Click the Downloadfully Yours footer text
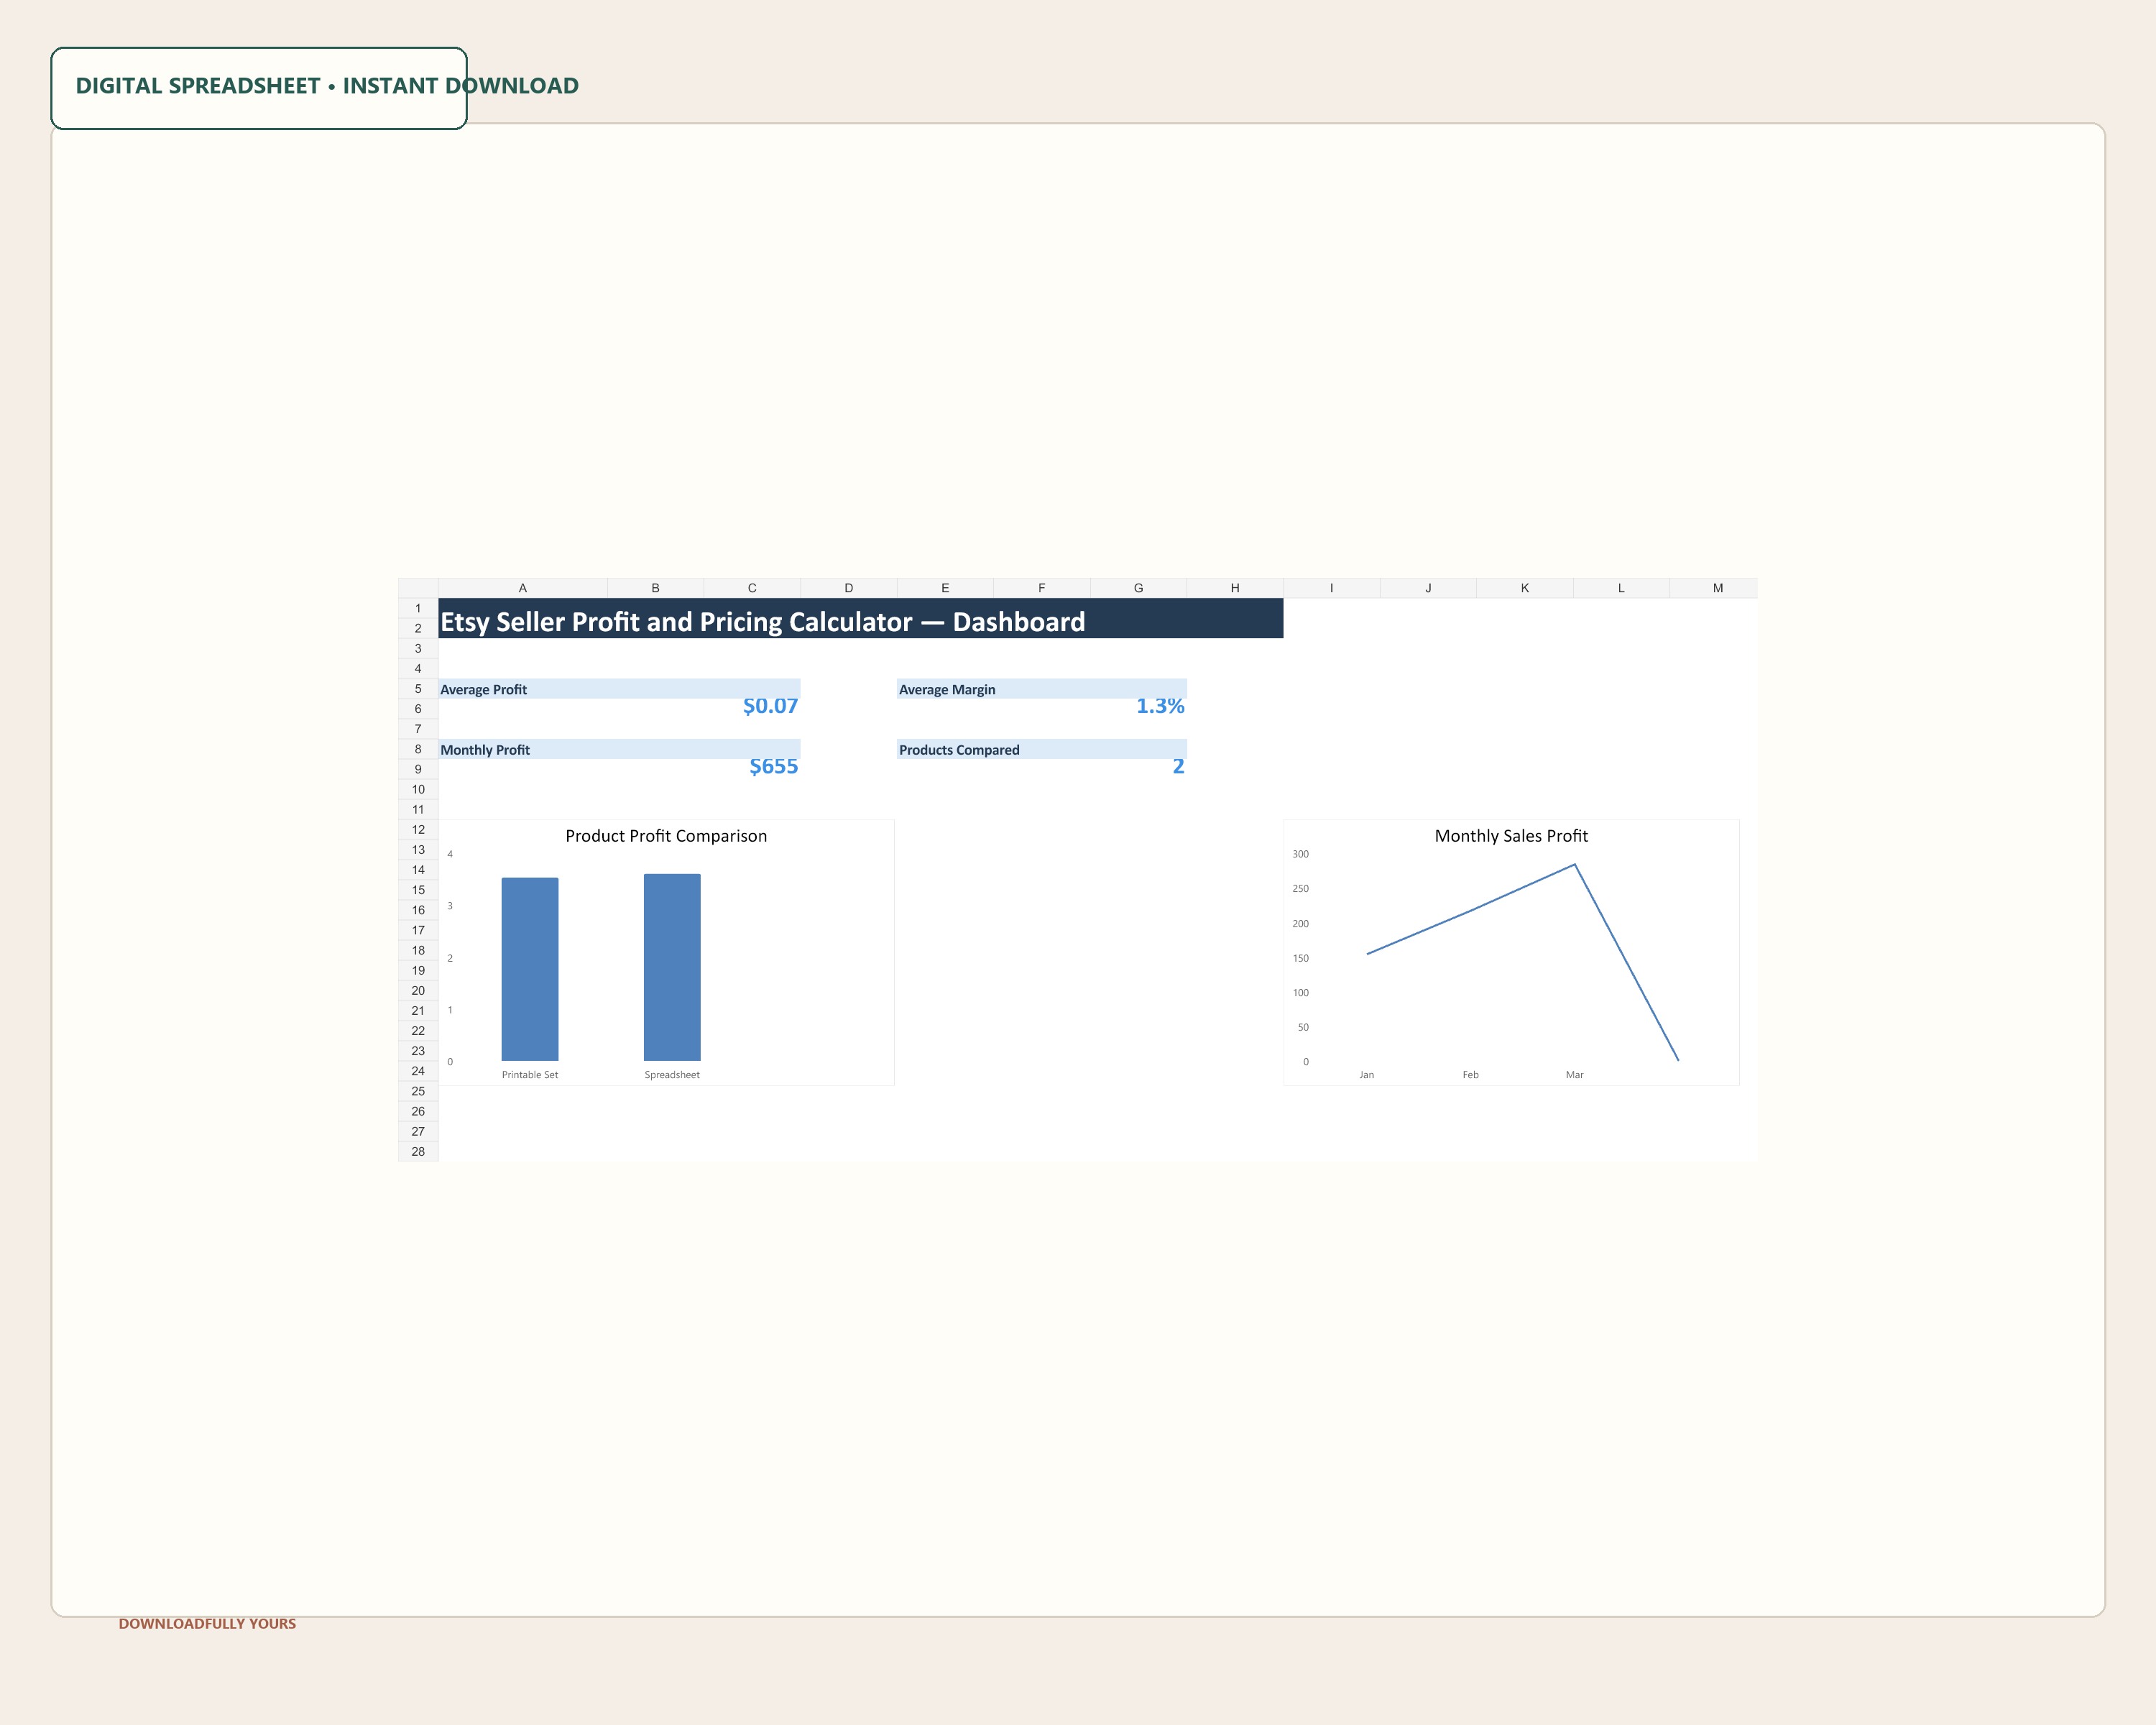 point(207,1624)
